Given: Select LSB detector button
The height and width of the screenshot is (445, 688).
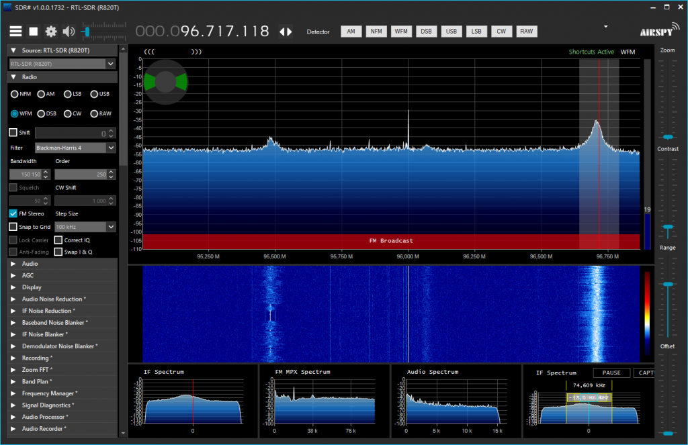Looking at the screenshot, I should [476, 31].
